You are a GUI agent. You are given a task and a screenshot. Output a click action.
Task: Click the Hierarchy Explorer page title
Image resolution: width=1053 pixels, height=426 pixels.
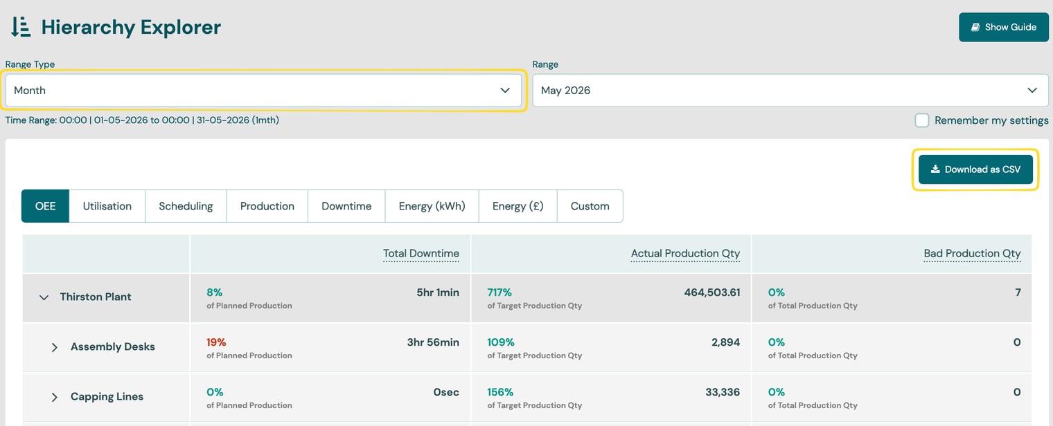click(x=131, y=27)
